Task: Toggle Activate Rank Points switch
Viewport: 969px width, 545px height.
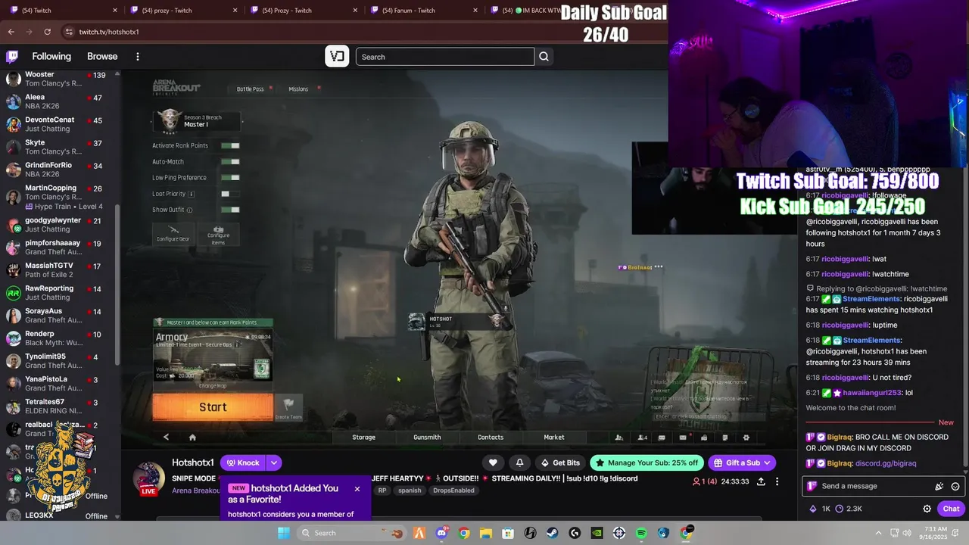Action: [x=230, y=145]
